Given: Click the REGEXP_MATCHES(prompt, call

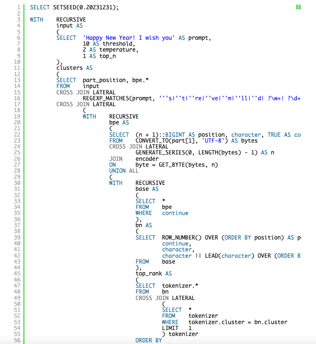Looking at the screenshot, I should [x=119, y=98].
